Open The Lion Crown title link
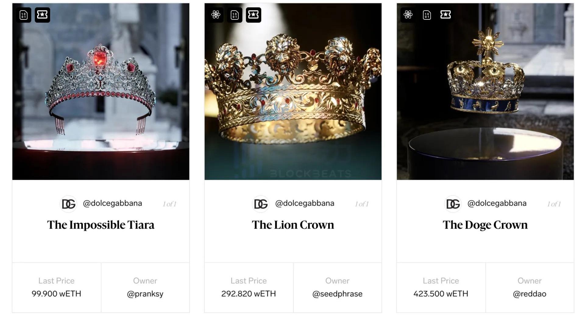This screenshot has width=585, height=315. [293, 225]
